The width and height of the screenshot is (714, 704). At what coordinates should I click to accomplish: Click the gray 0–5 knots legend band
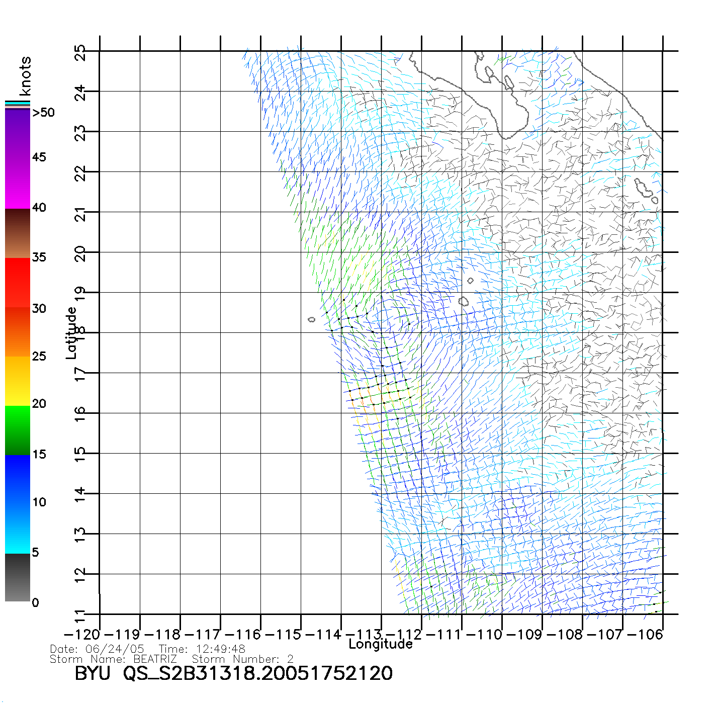(18, 577)
